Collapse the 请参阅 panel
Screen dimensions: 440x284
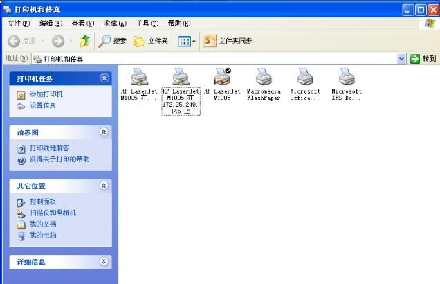coord(104,132)
